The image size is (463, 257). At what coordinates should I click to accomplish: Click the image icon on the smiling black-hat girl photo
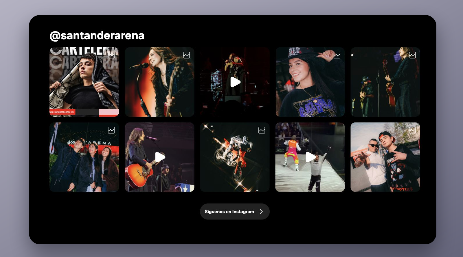pyautogui.click(x=337, y=55)
